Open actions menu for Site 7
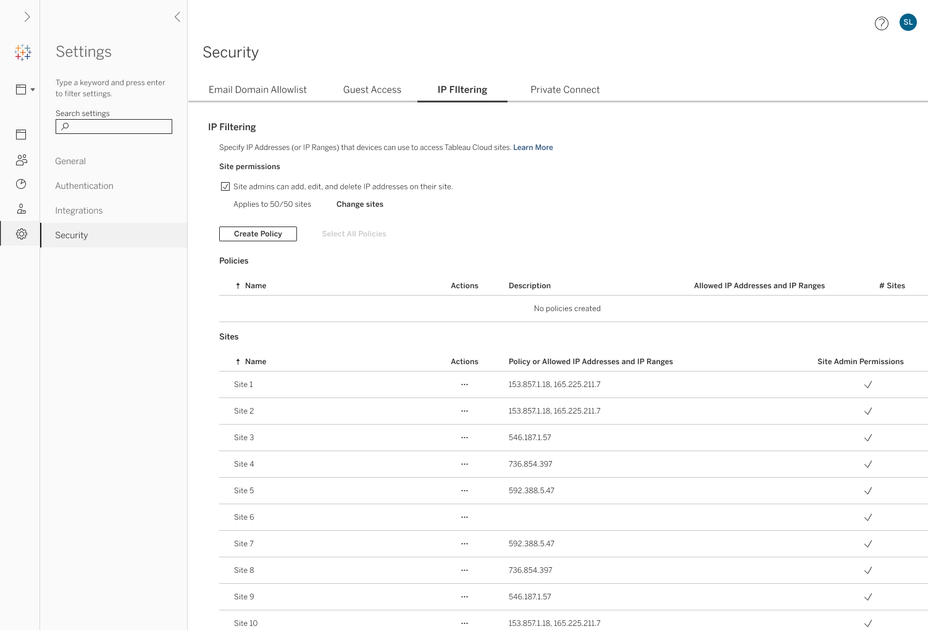 [464, 544]
